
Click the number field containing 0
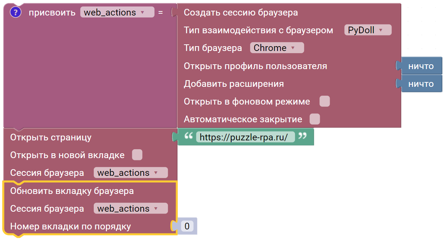(x=187, y=226)
